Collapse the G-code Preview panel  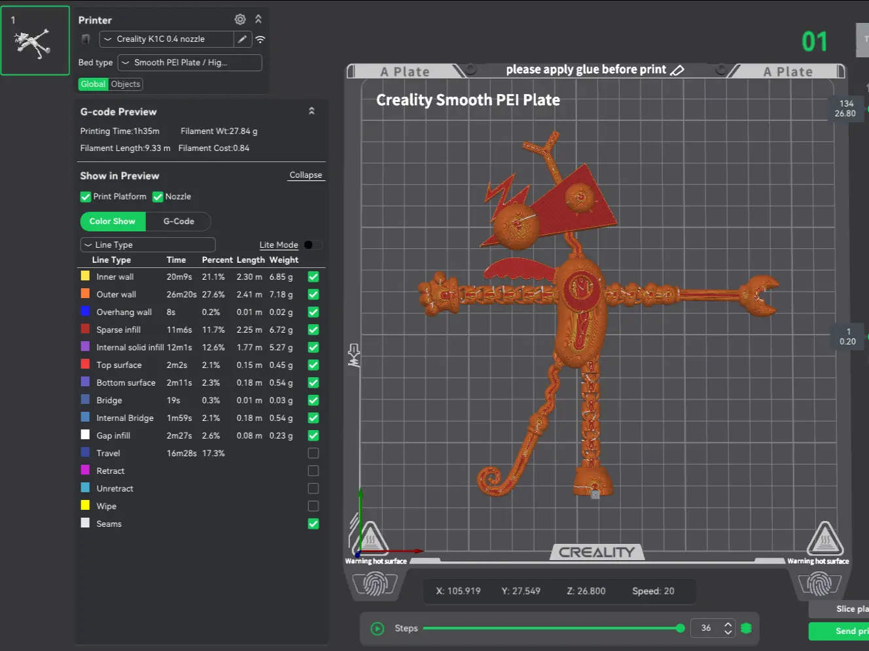[311, 112]
